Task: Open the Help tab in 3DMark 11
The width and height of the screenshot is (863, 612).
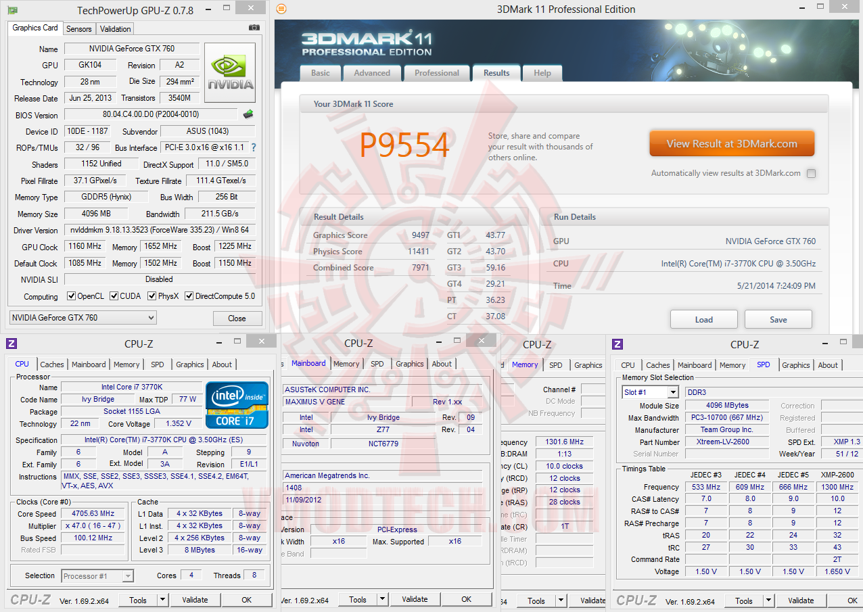Action: [542, 73]
